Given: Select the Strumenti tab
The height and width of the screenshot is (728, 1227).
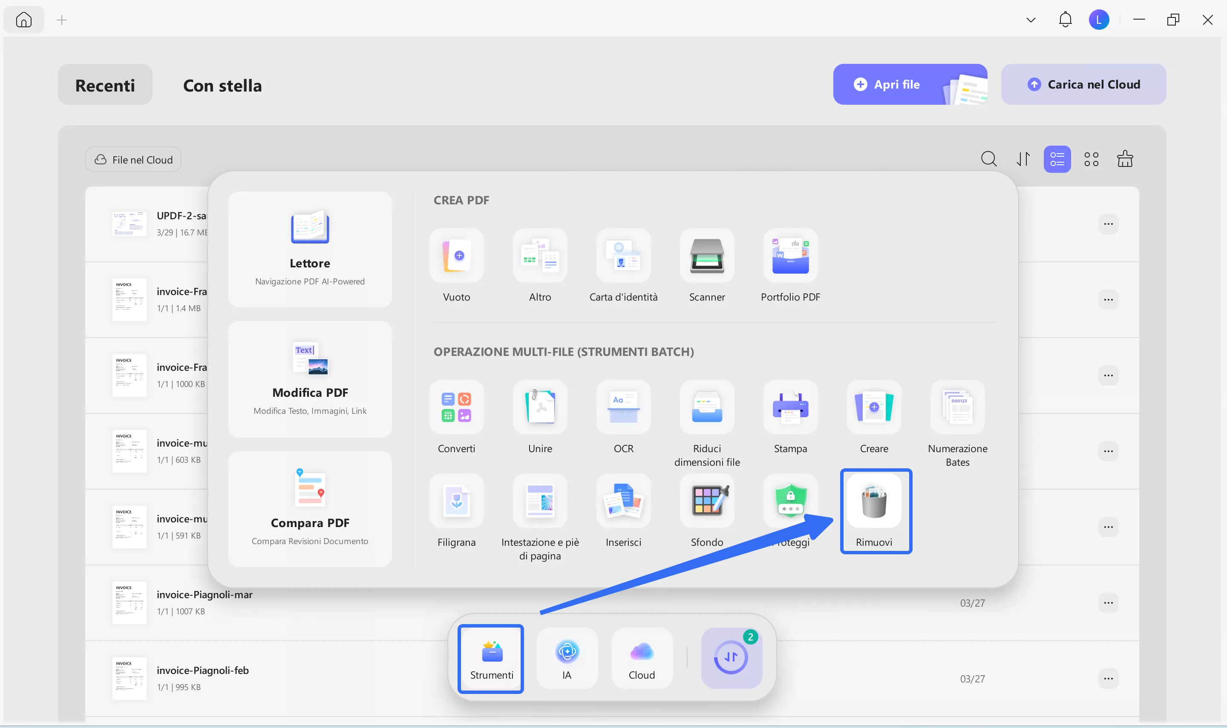Looking at the screenshot, I should point(491,659).
